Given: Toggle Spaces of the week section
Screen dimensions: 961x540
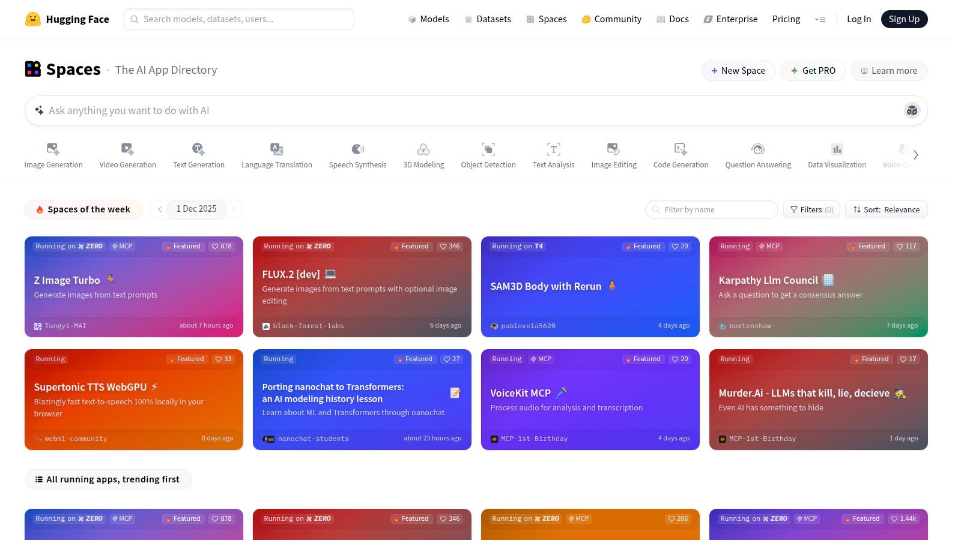Looking at the screenshot, I should [83, 209].
